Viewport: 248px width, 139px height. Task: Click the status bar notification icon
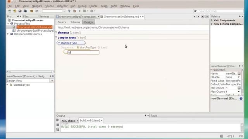click(x=222, y=136)
